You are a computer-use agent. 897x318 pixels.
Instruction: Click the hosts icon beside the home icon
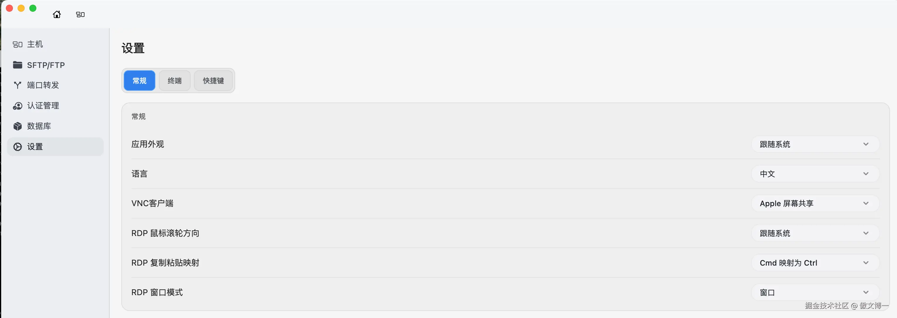tap(80, 15)
